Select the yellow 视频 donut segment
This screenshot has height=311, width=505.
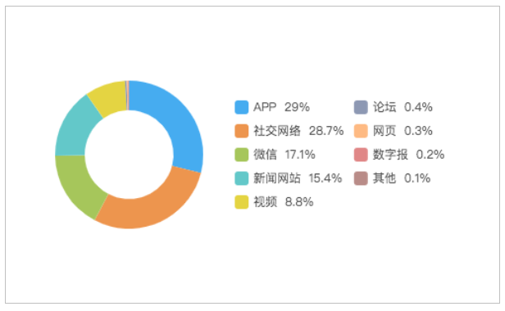110,97
